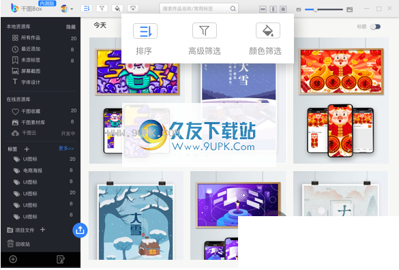Image resolution: width=399 pixels, height=270 pixels.
Task: Open the advanced filter funnel icon in the toolbar
Action: (x=102, y=8)
